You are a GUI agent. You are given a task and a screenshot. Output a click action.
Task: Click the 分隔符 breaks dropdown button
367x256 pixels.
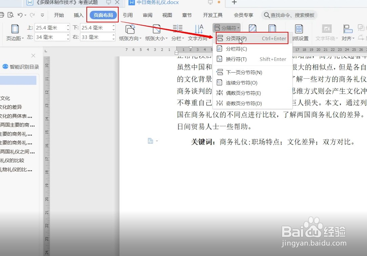click(227, 28)
